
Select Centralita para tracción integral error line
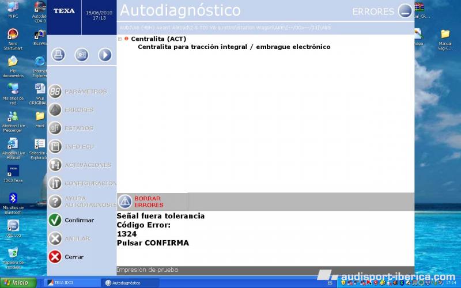tap(234, 47)
